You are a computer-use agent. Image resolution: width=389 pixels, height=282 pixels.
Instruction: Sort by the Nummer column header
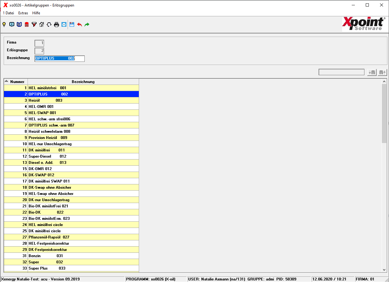16,82
